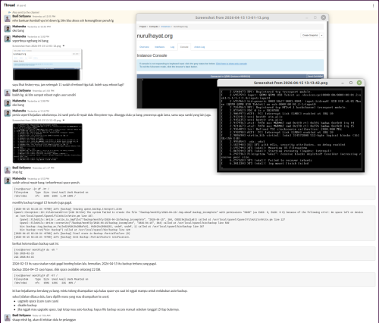Click the timestamp of Budi's 'shap bg' message
Viewport: 379px width, 323px height.
43,168
